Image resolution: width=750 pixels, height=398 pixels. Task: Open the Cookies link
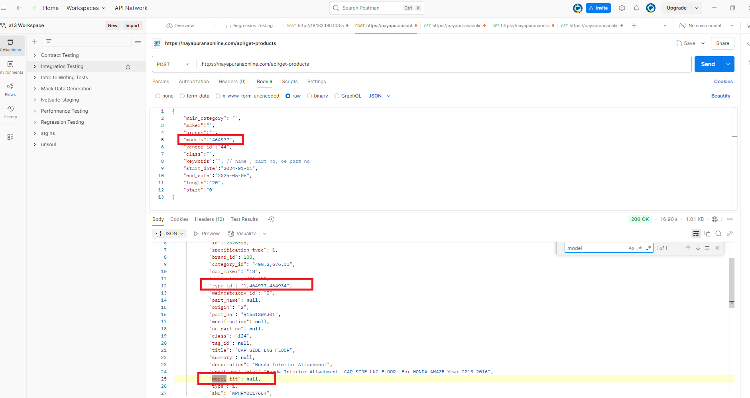(x=723, y=82)
